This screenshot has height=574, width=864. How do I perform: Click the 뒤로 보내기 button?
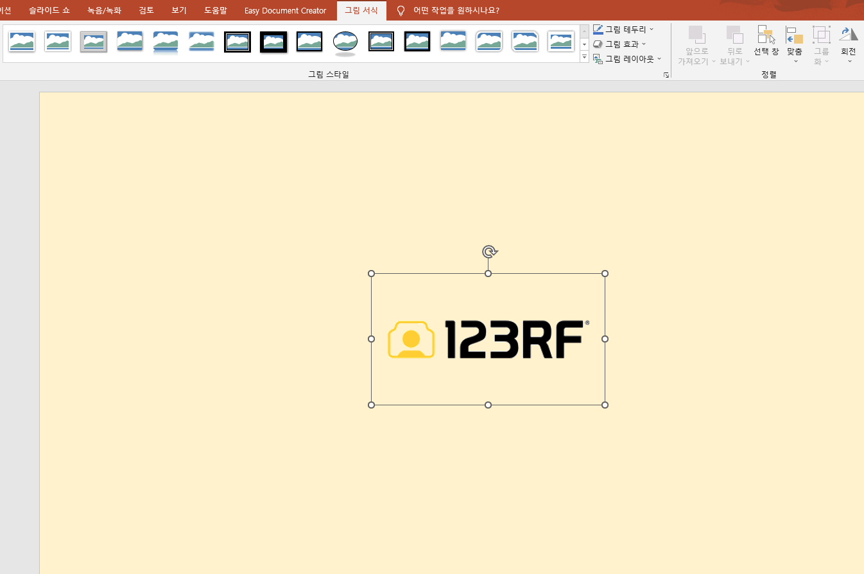pos(735,46)
